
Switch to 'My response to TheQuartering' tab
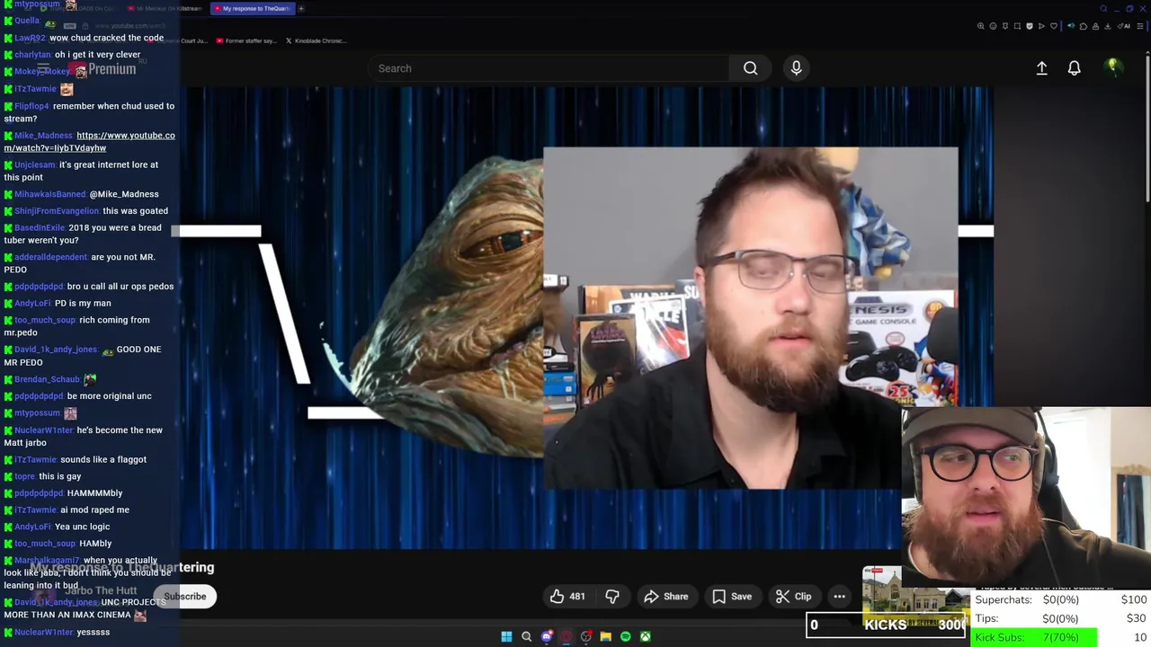click(x=252, y=8)
